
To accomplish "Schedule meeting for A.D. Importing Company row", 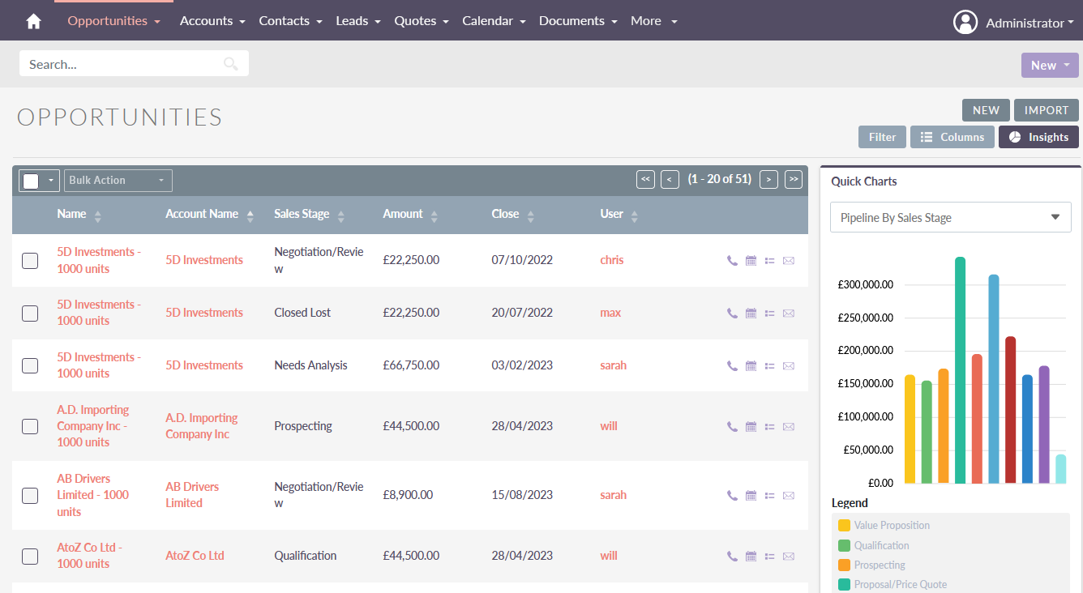I will click(751, 427).
